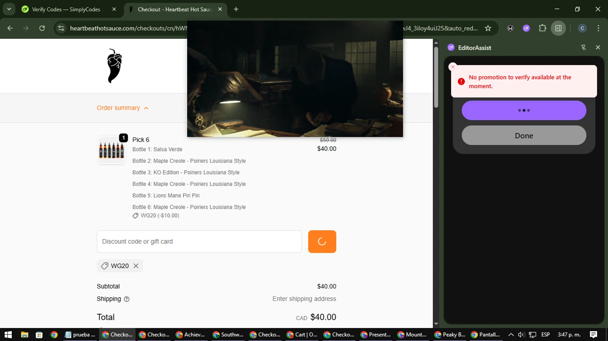Open the Chrome profile C avatar

tap(582, 28)
